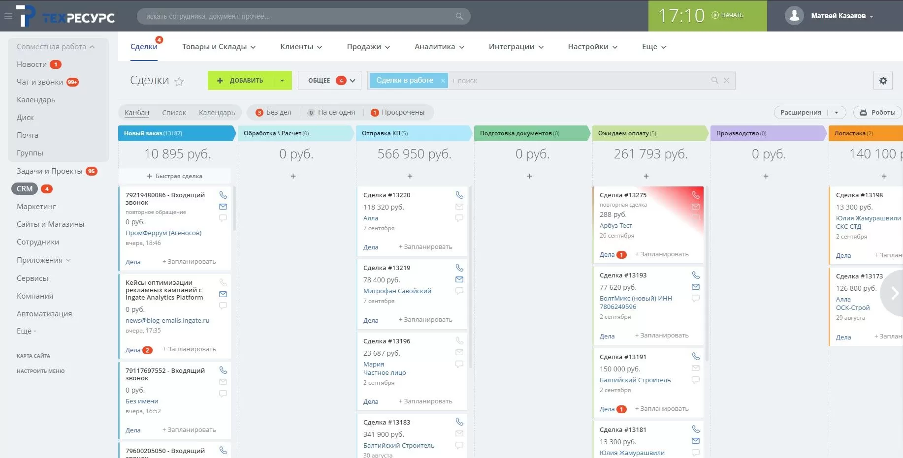
Task: Click email icon on Сделка #13219 card
Action: pyautogui.click(x=459, y=279)
